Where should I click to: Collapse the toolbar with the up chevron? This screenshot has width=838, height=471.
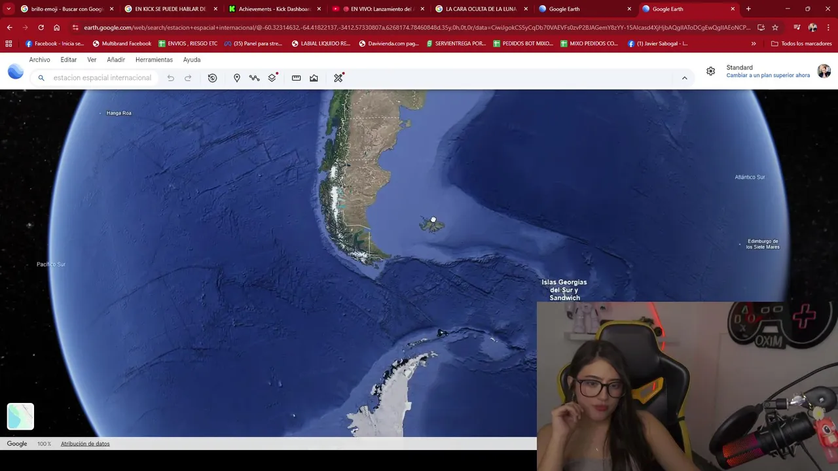(685, 78)
